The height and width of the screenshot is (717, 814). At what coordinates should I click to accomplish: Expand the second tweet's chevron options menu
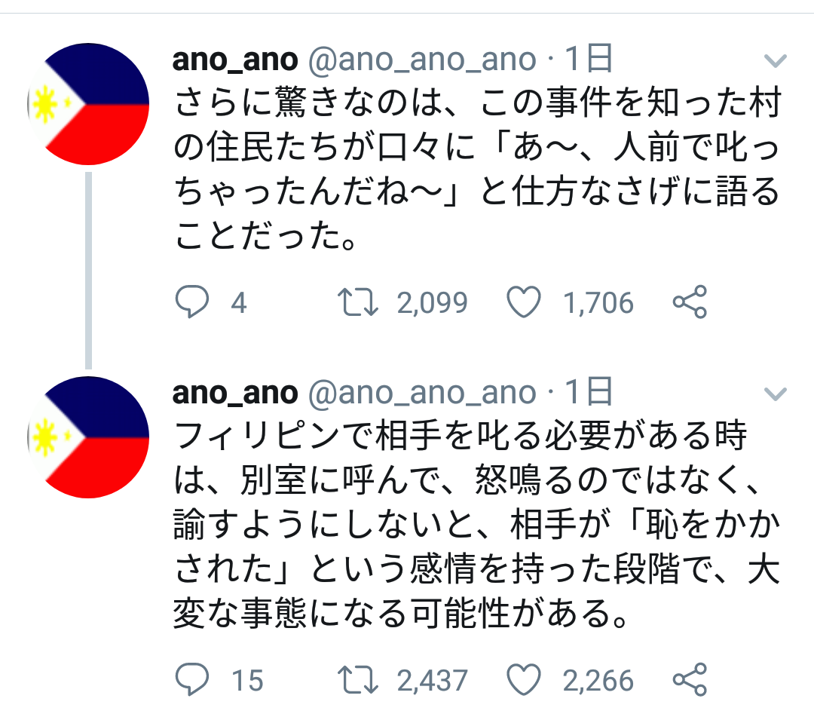(x=776, y=394)
